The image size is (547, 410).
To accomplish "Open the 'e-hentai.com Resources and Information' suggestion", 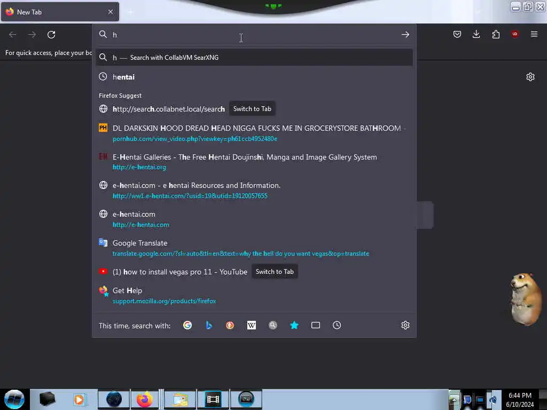I will (x=254, y=191).
